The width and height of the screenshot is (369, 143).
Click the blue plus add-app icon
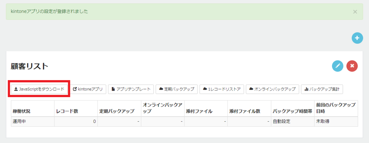[x=357, y=38]
